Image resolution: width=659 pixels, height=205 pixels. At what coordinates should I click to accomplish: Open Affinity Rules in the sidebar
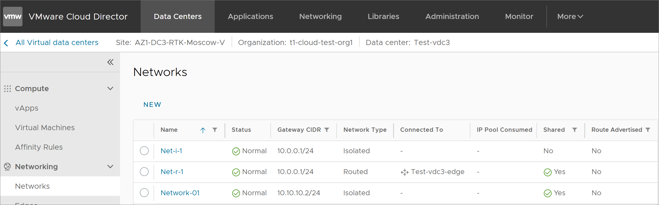[39, 147]
